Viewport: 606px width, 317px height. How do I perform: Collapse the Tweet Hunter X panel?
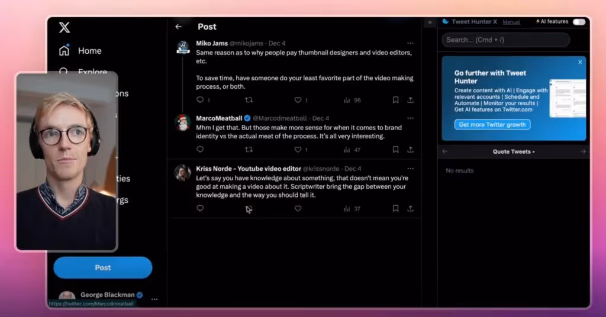(430, 22)
